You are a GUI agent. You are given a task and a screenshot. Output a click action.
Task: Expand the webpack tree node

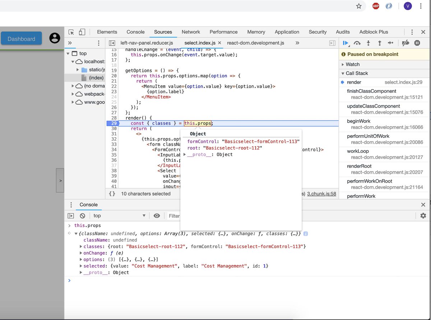click(73, 94)
